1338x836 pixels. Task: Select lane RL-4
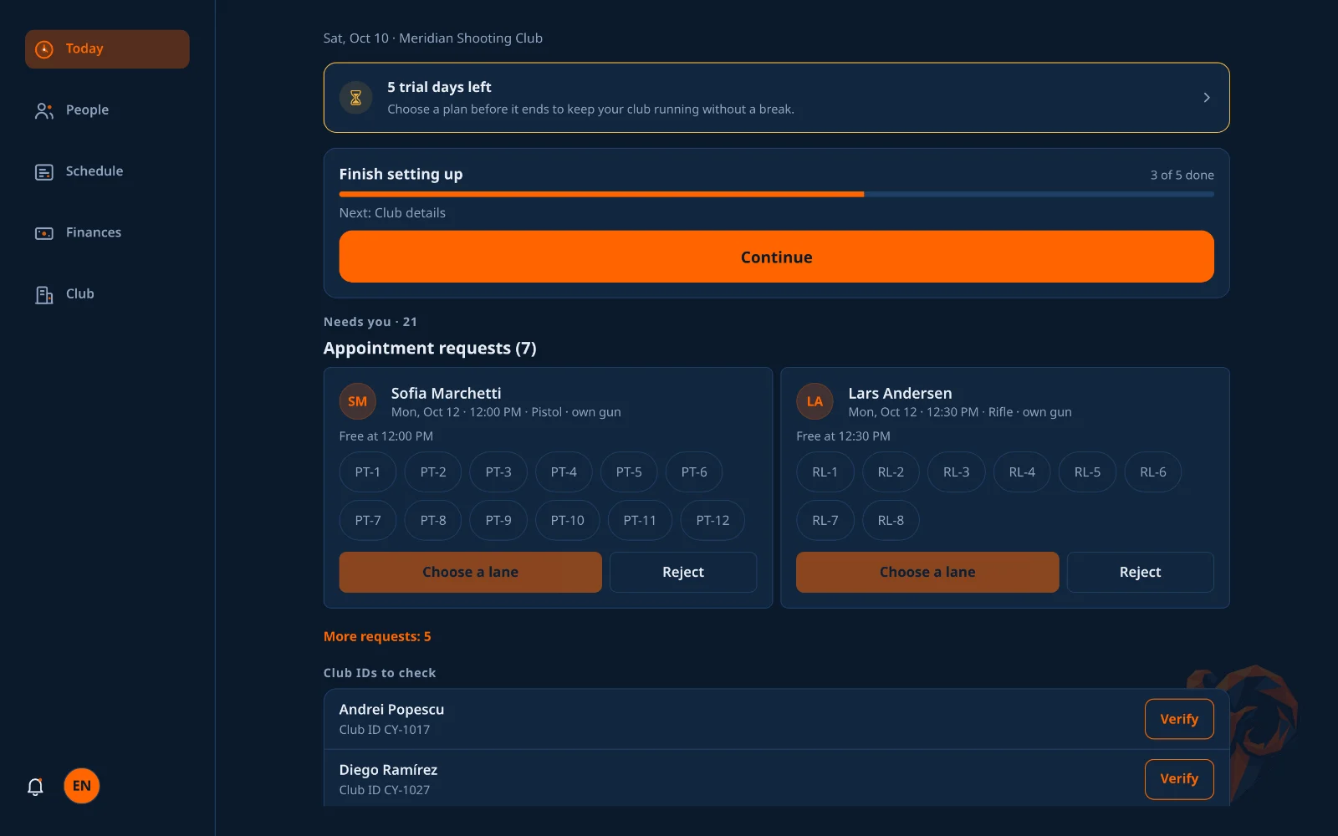point(1022,472)
